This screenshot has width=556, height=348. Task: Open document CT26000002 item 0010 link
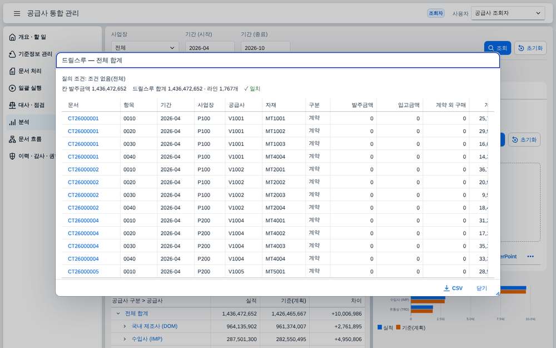[83, 170]
